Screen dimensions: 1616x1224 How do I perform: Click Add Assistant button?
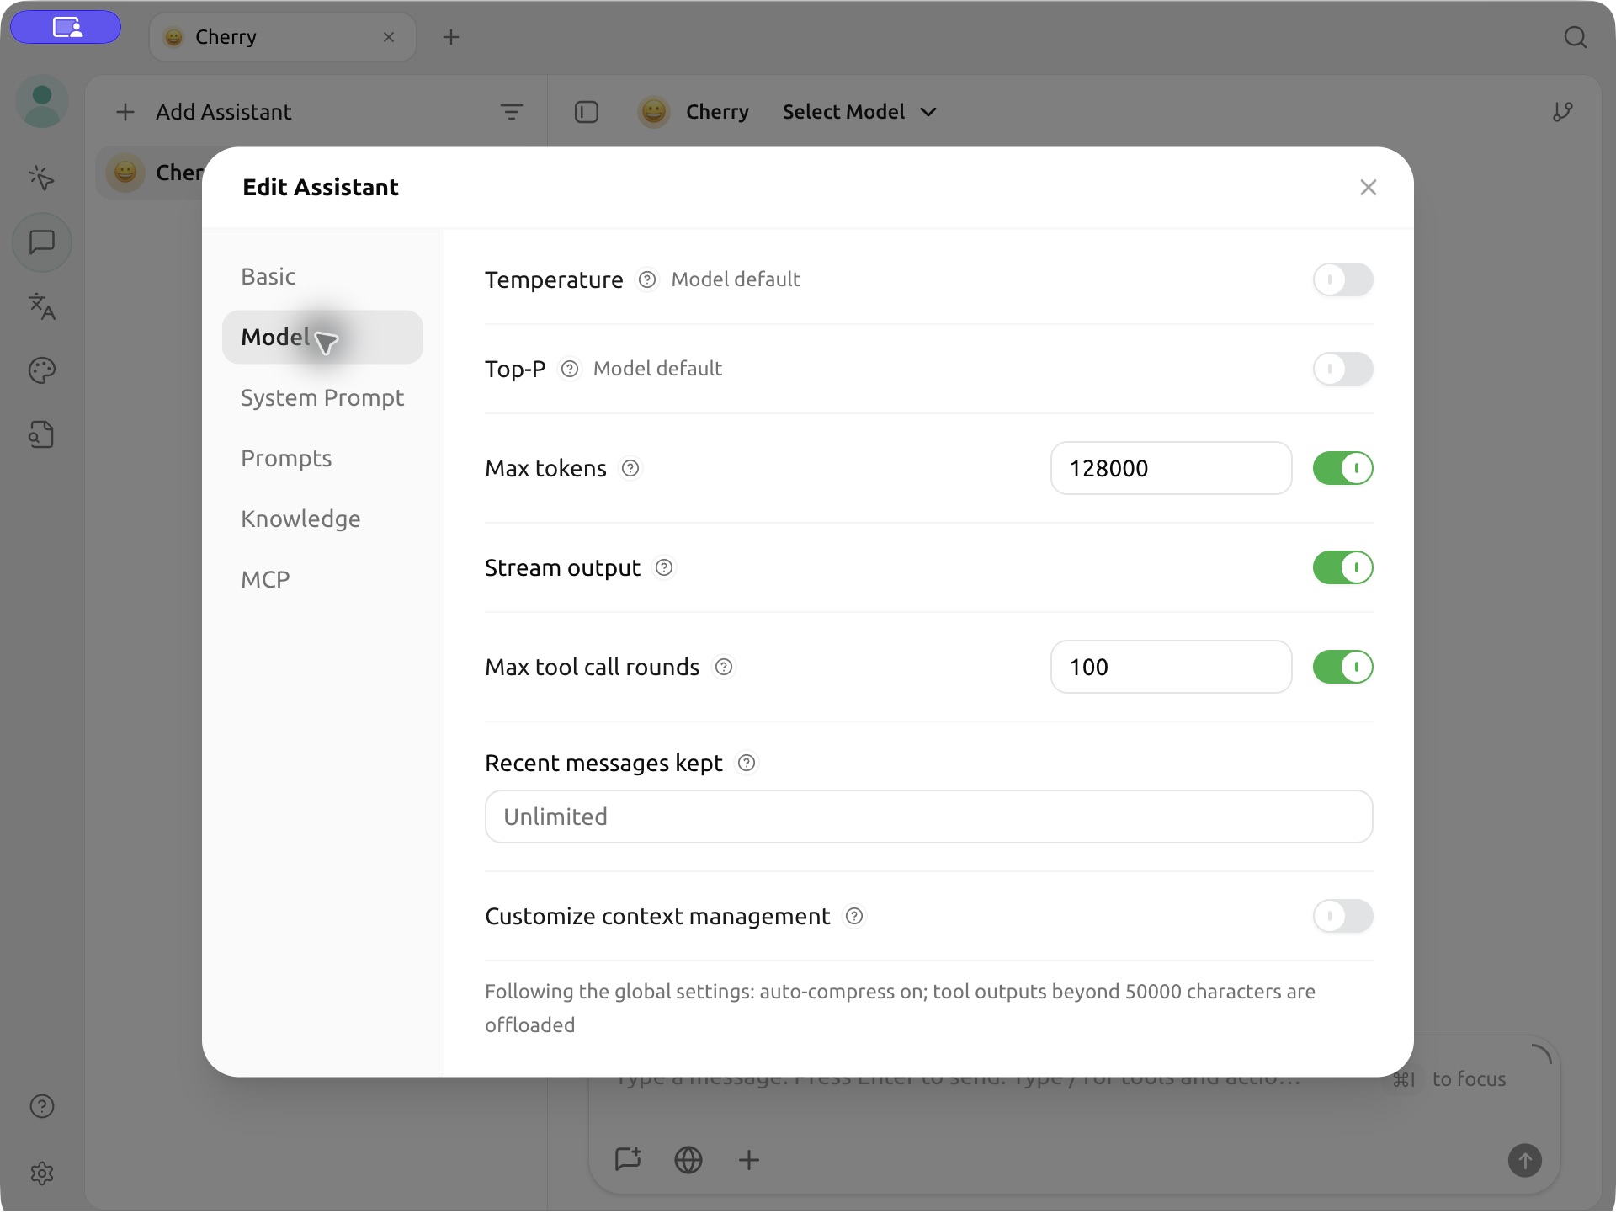[x=204, y=112]
